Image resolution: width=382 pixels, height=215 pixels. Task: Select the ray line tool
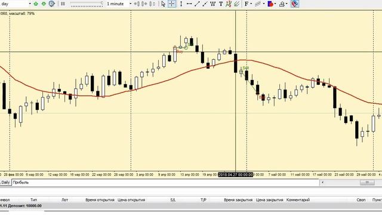tap(205, 4)
